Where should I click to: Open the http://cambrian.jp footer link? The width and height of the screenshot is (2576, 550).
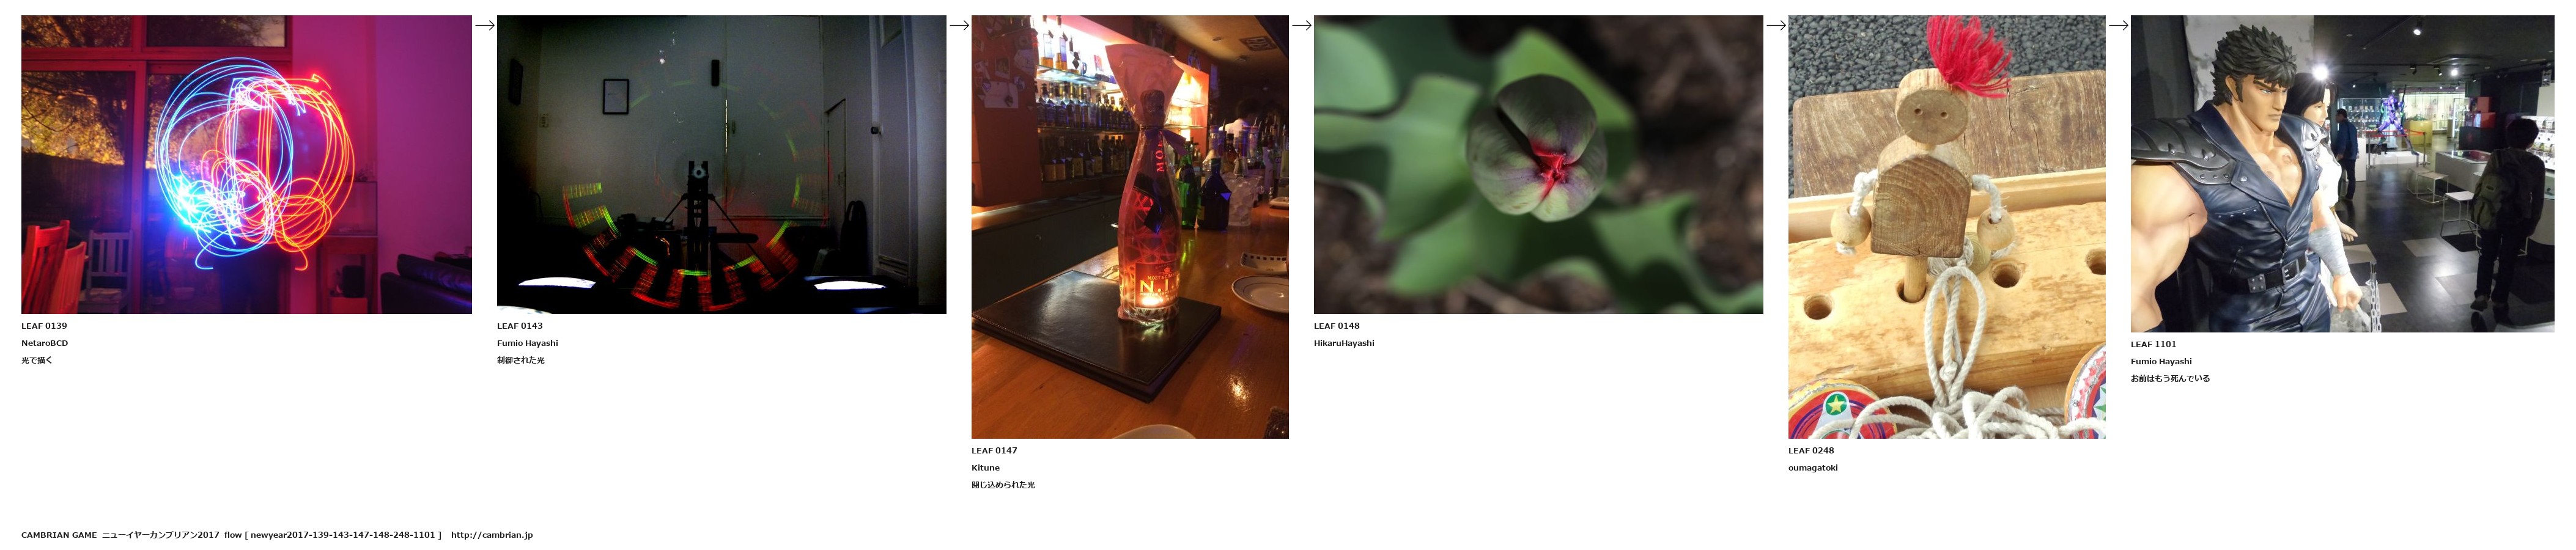coord(492,535)
